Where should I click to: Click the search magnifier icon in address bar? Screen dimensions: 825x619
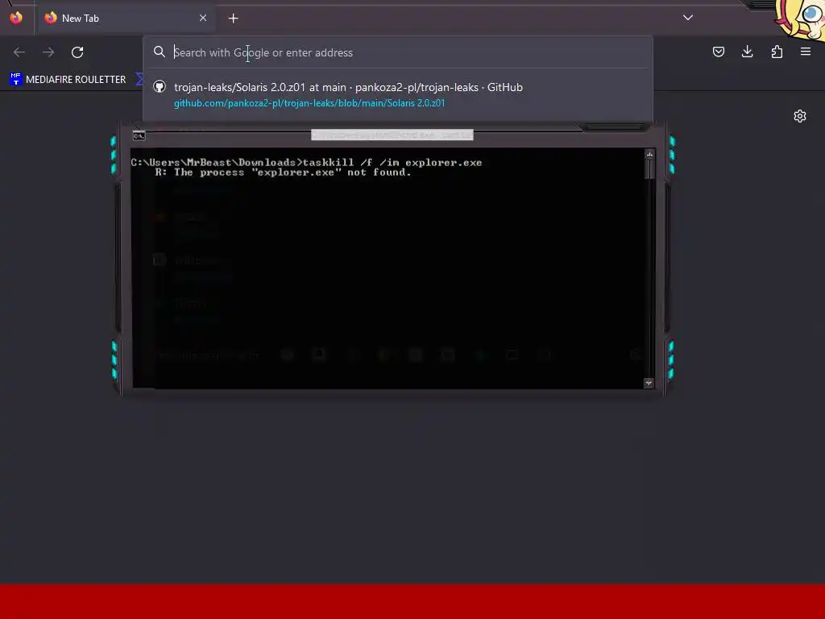point(160,52)
